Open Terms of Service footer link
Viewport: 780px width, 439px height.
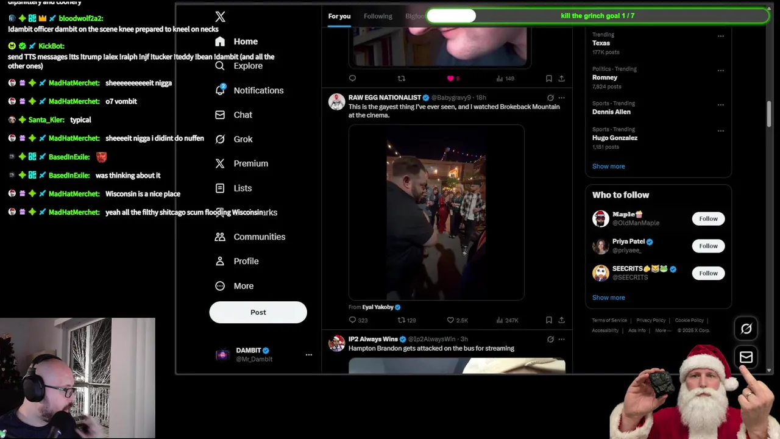609,320
